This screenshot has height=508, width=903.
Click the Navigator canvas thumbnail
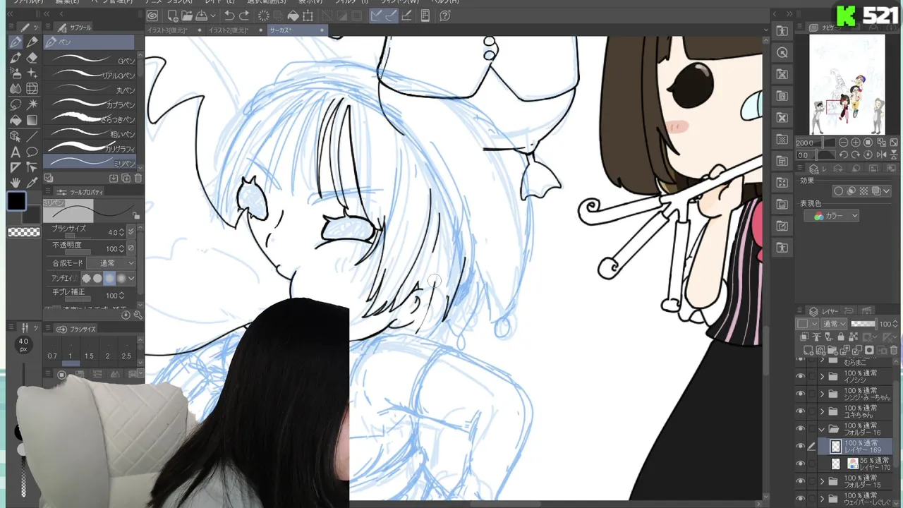click(x=847, y=85)
